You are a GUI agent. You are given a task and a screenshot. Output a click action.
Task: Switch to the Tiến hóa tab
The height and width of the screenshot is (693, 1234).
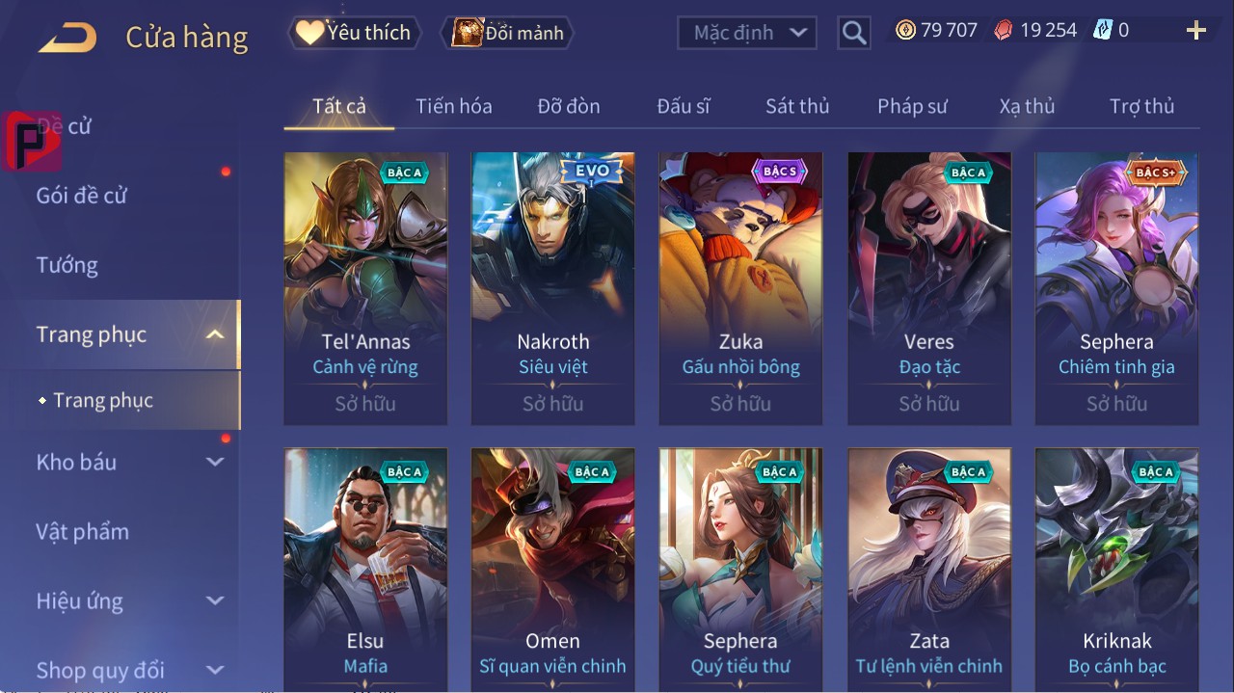tap(454, 106)
